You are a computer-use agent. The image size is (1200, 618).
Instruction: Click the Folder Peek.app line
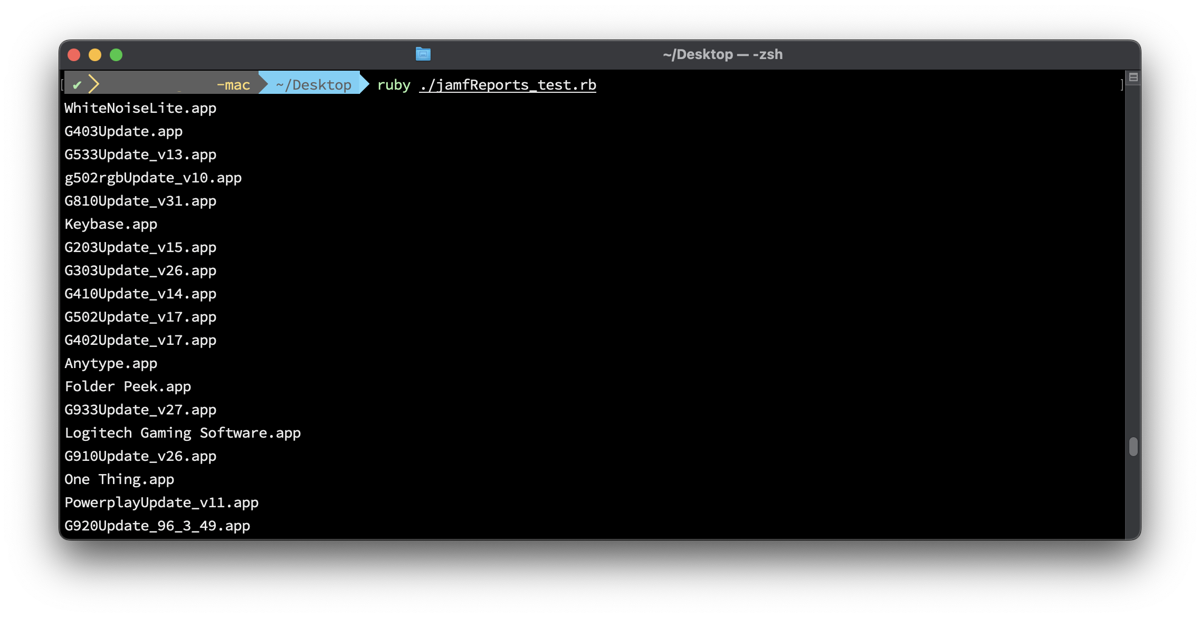click(128, 387)
